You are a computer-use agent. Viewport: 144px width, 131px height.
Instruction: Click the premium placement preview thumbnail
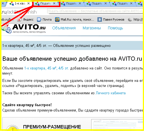[x=117, y=124]
